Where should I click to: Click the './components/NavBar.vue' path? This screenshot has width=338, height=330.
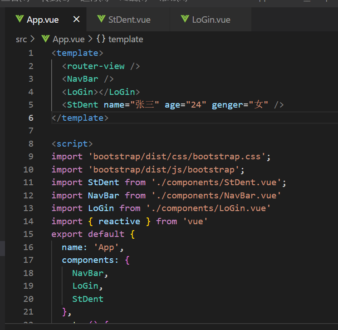(216, 196)
